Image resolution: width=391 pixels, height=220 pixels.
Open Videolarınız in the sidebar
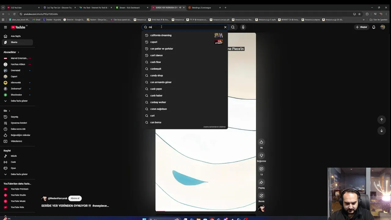[17, 141]
